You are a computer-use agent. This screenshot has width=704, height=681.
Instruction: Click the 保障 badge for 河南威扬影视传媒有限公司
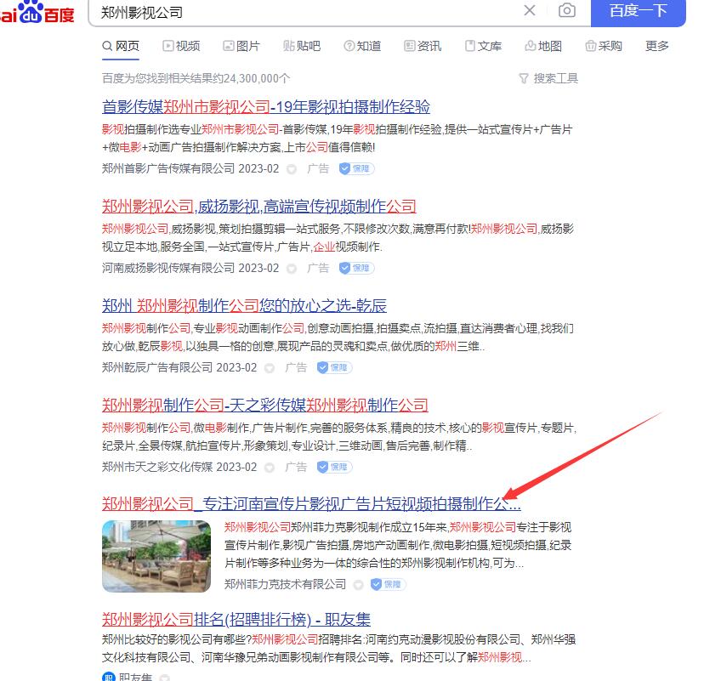[x=357, y=268]
